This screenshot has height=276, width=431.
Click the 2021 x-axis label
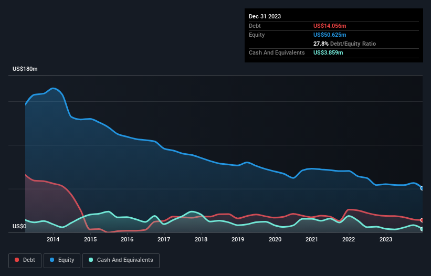[312, 239]
